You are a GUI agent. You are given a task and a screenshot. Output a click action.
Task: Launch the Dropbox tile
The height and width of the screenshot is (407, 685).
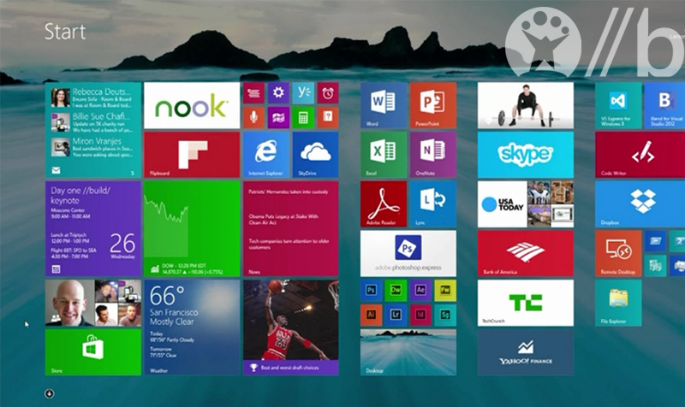(640, 204)
